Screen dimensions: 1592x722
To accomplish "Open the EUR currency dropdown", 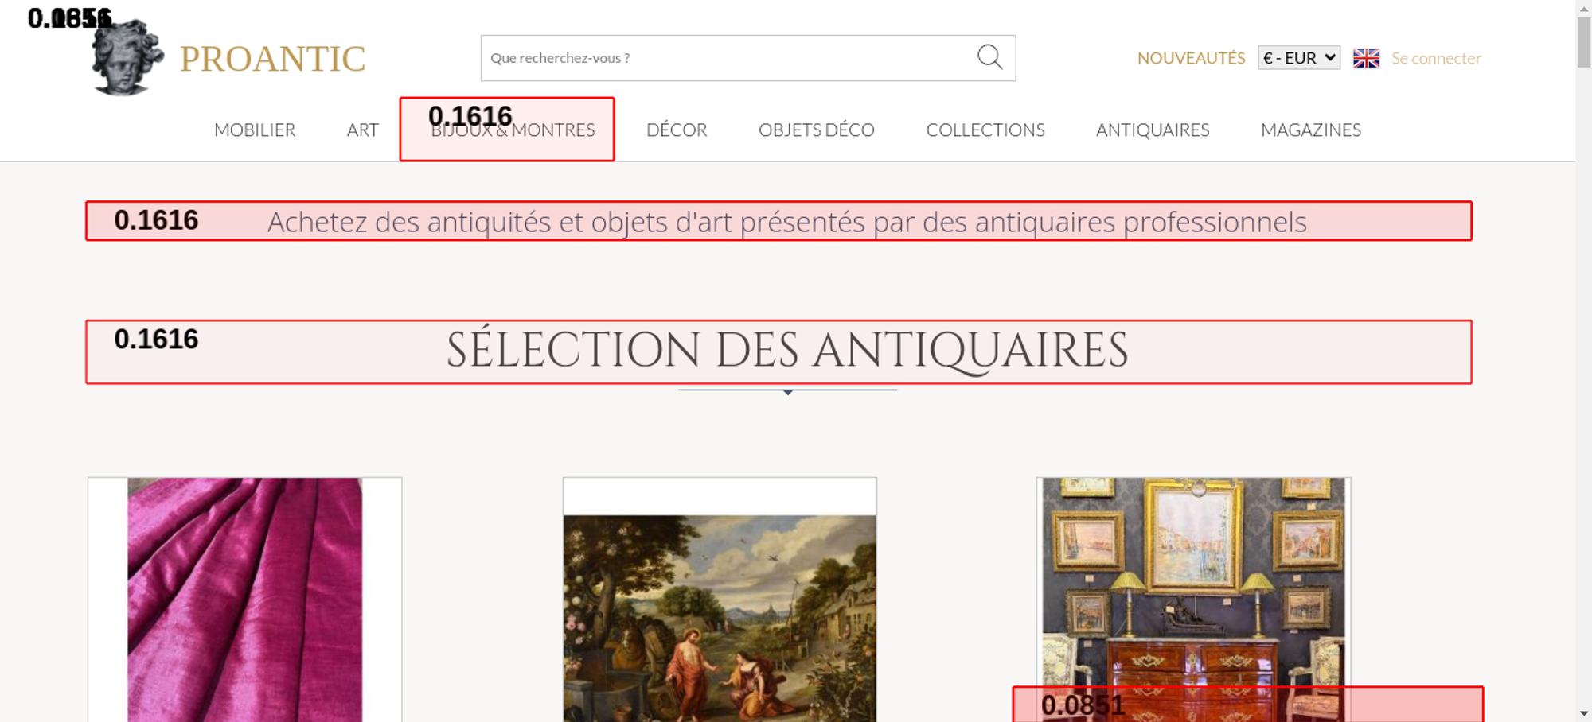I will click(x=1298, y=58).
